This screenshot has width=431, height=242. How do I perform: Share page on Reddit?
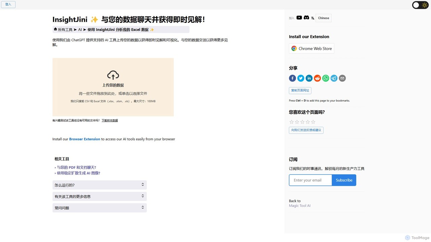(317, 78)
